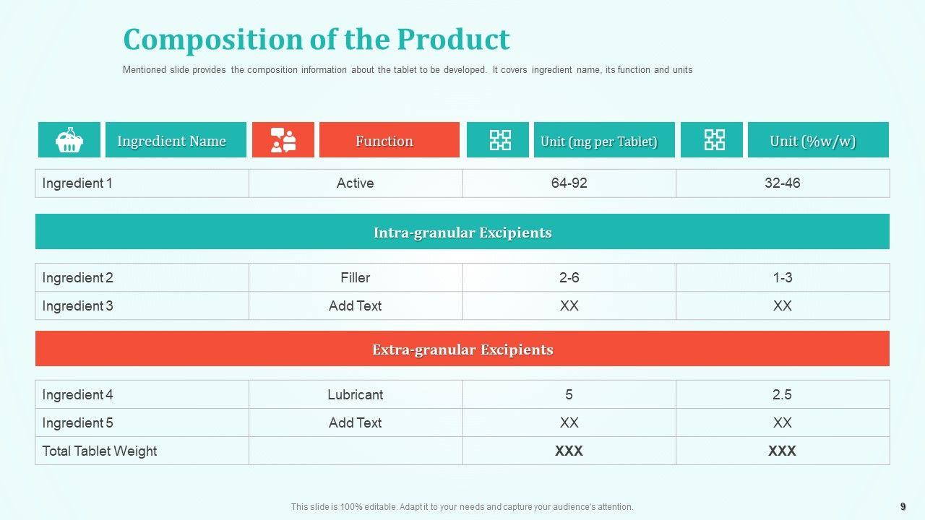The width and height of the screenshot is (925, 520).
Task: Select the Extra-granular Excipients banner
Action: point(462,349)
